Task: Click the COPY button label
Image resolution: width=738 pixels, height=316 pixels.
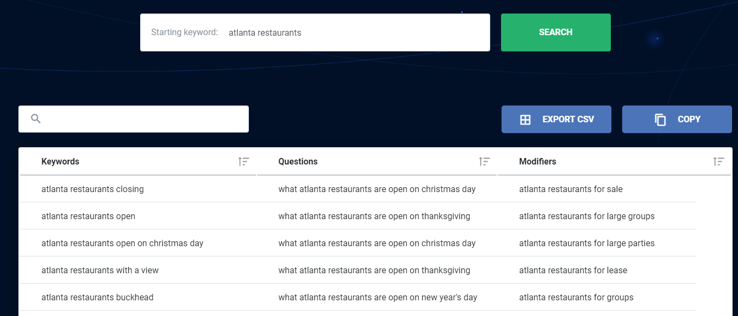Action: click(x=689, y=119)
